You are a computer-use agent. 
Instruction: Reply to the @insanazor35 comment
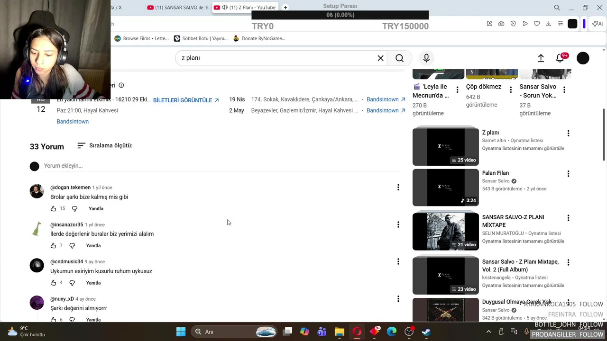[x=93, y=245]
